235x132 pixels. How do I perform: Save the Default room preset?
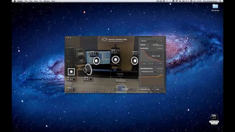[x=161, y=41]
